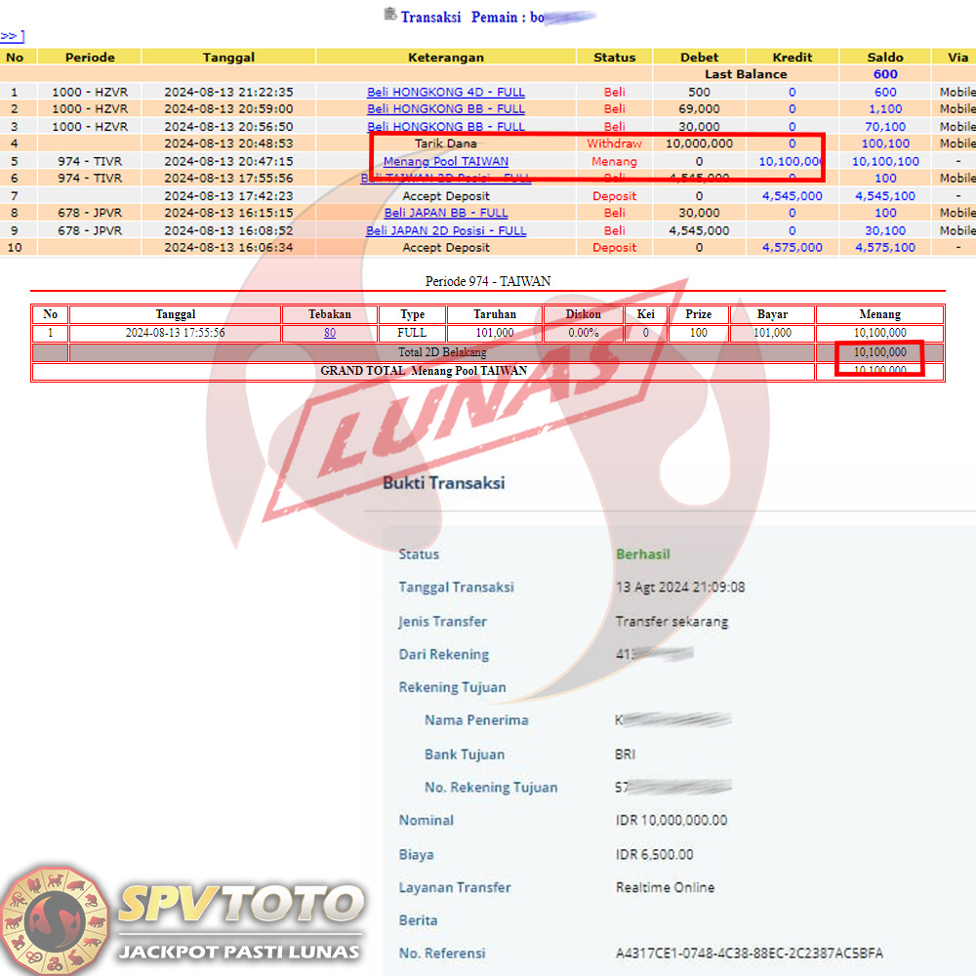The height and width of the screenshot is (976, 976).
Task: Open Beli HONGKONG 4D - FULL link
Action: (x=446, y=92)
